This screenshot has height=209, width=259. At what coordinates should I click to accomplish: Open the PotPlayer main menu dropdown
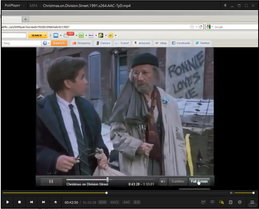pyautogui.click(x=14, y=5)
